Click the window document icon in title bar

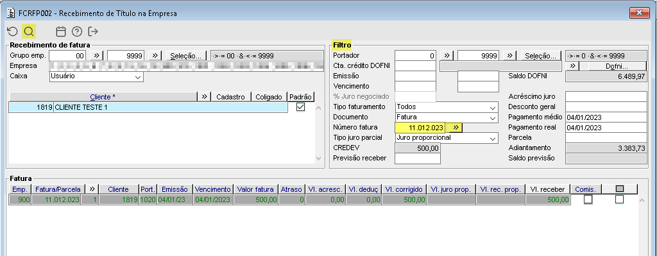click(12, 13)
